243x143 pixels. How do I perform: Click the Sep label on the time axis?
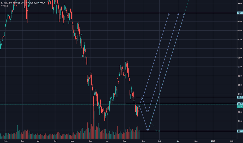[x=143, y=141]
